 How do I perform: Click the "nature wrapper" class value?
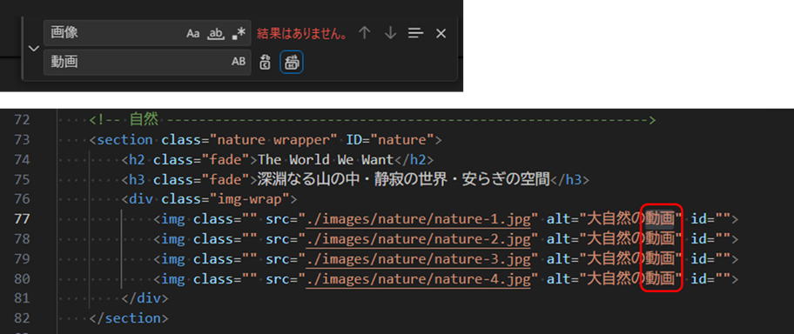(x=274, y=140)
